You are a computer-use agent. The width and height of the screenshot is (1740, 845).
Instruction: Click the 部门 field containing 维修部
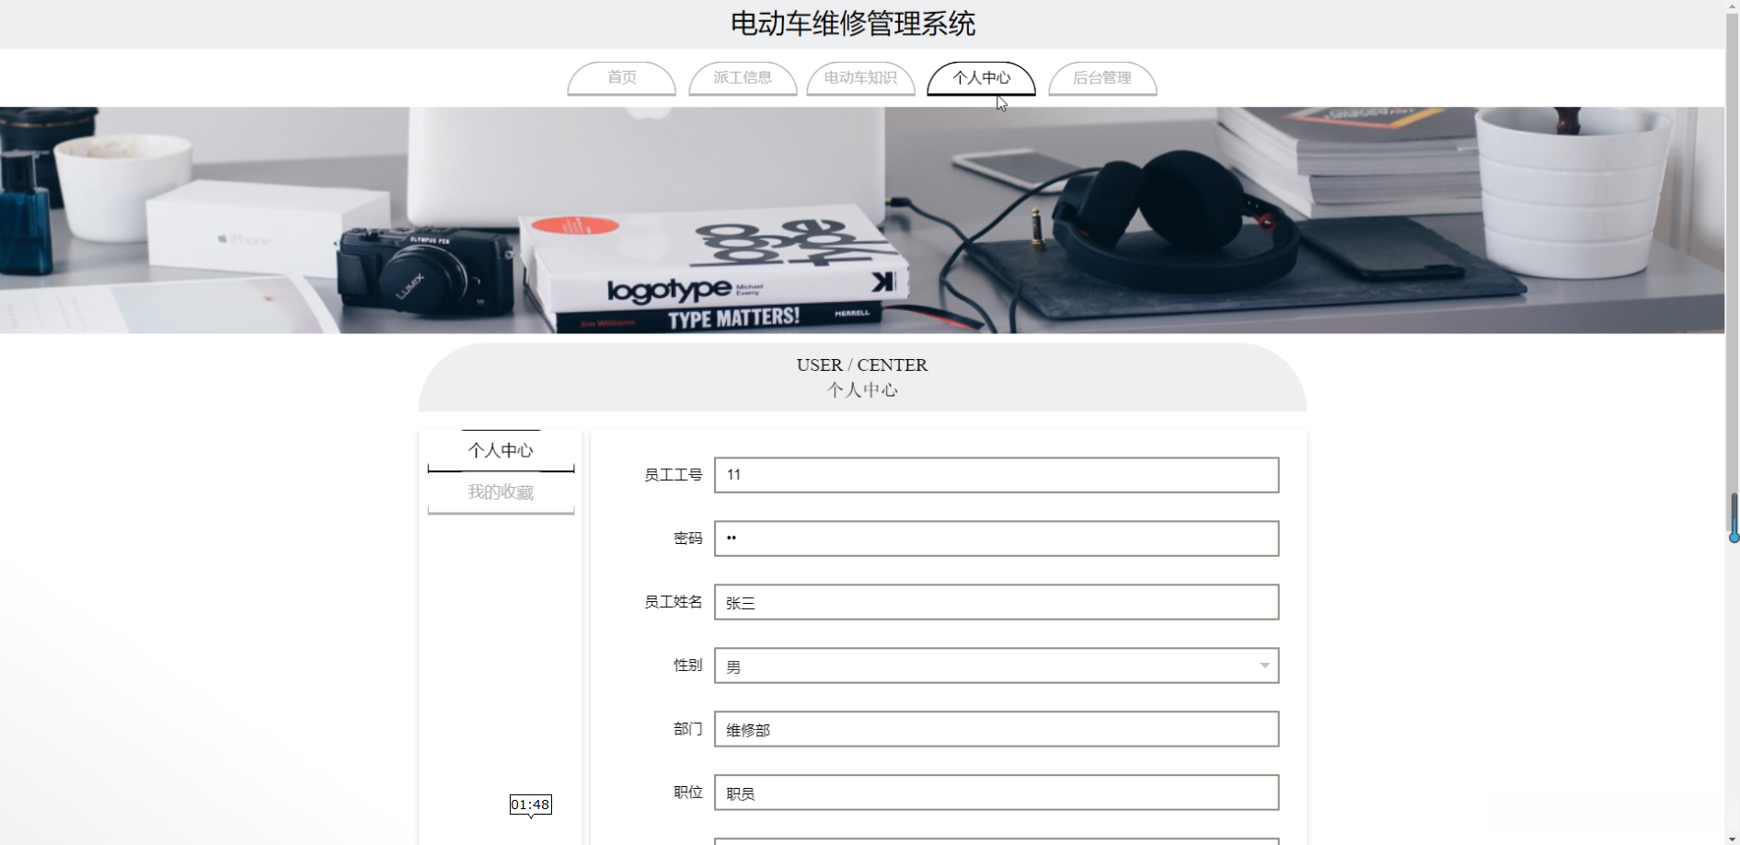(997, 729)
